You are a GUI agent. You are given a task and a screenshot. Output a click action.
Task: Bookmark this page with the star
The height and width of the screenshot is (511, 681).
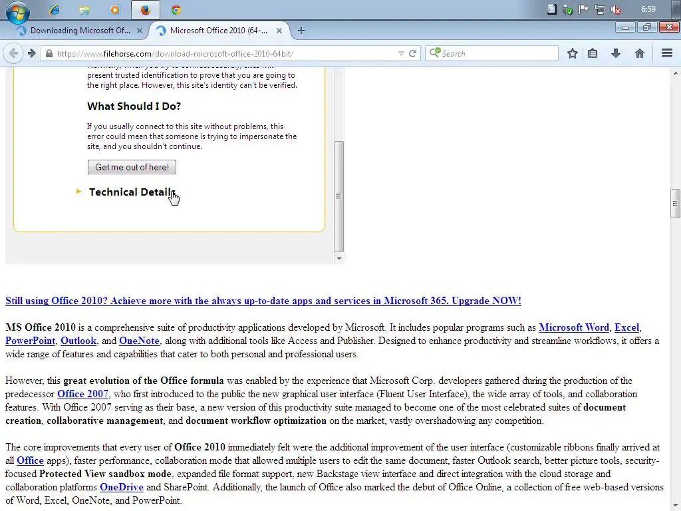click(x=573, y=53)
